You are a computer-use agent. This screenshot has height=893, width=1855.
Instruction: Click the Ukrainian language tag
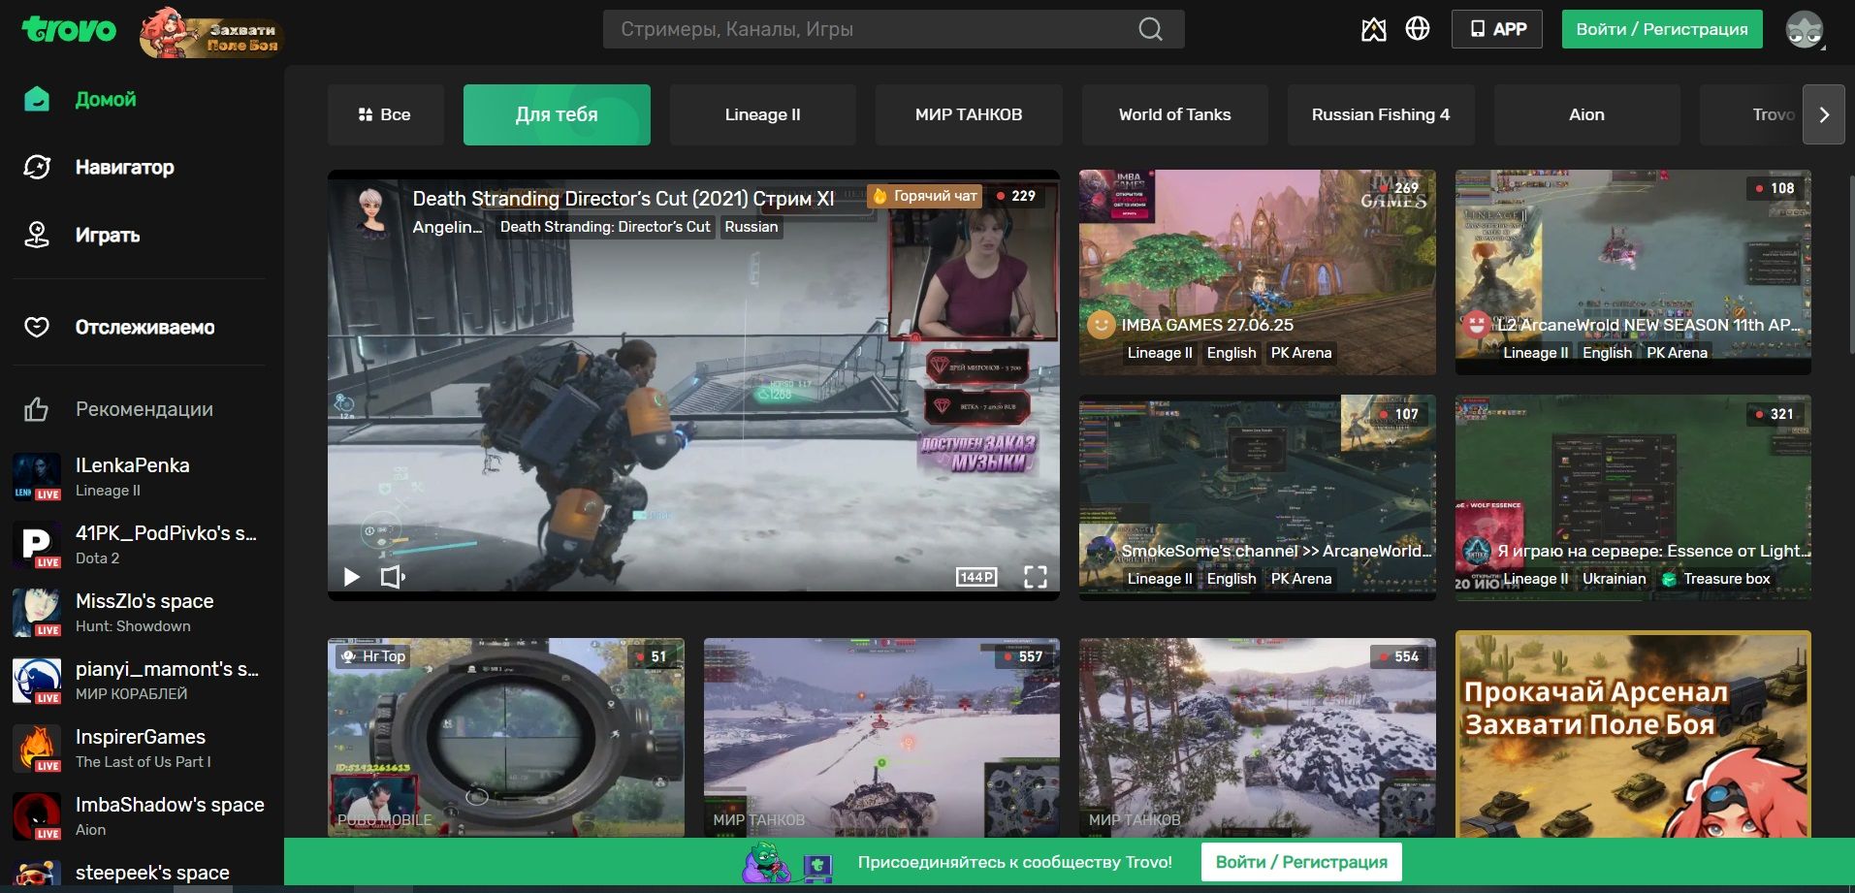pyautogui.click(x=1615, y=579)
